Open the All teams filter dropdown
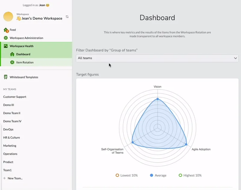The height and width of the screenshot is (190, 241). 157,58
